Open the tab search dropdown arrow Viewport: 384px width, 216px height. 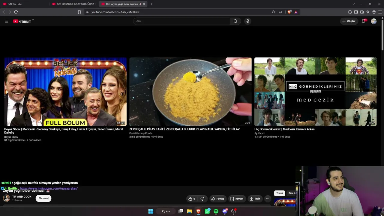[x=354, y=4]
